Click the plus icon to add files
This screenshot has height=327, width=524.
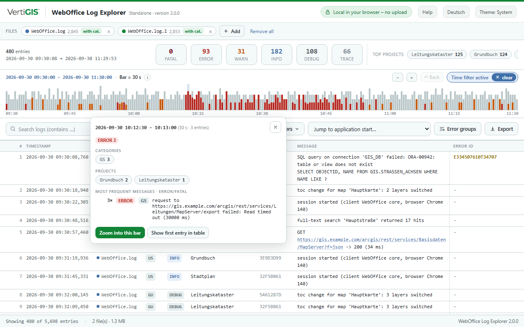tap(226, 31)
